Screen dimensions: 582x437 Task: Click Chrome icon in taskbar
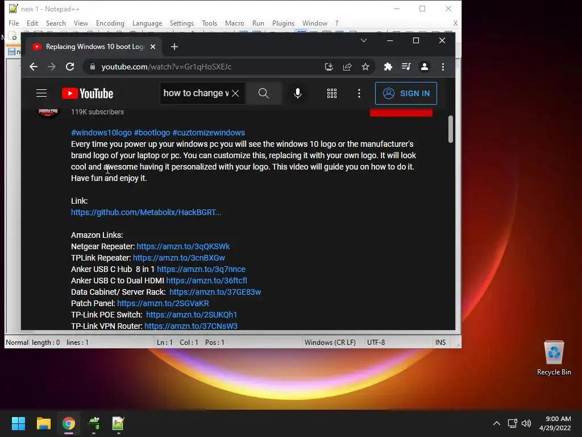pyautogui.click(x=69, y=423)
